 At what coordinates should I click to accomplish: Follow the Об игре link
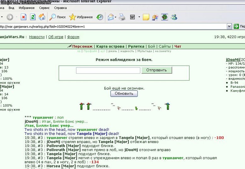56,37
